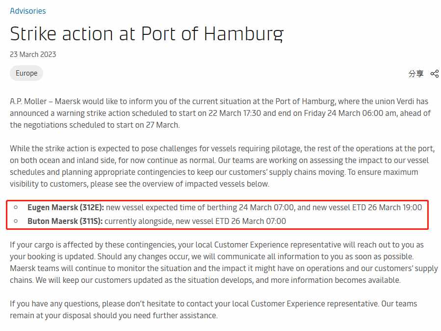The height and width of the screenshot is (331, 441).
Task: Click the 分享 share label
Action: 416,74
